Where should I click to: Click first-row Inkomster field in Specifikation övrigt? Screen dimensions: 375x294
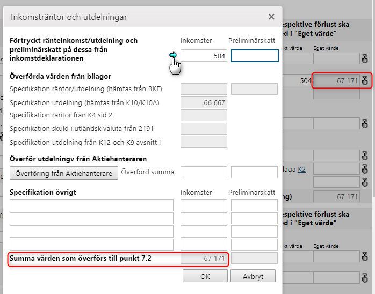[204, 205]
